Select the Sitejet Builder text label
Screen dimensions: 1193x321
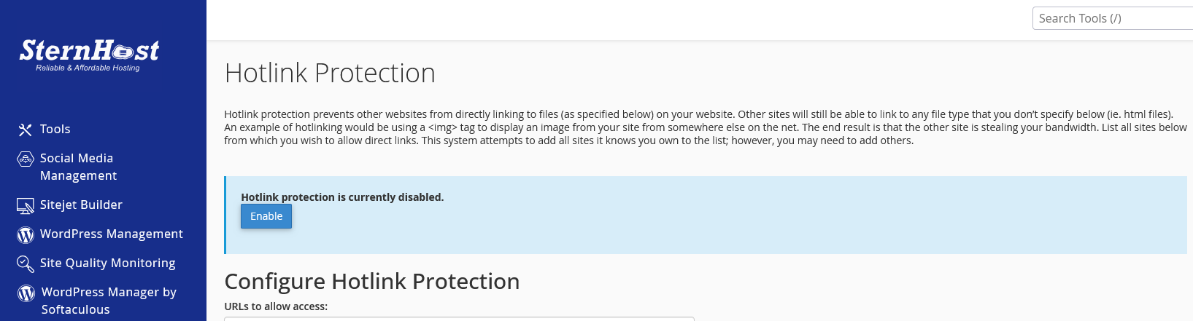[81, 205]
